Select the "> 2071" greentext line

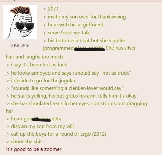click(51, 9)
